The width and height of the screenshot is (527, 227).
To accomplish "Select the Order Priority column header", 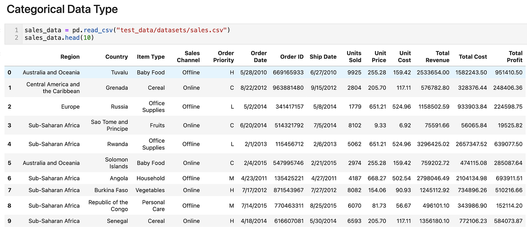I will [x=224, y=57].
